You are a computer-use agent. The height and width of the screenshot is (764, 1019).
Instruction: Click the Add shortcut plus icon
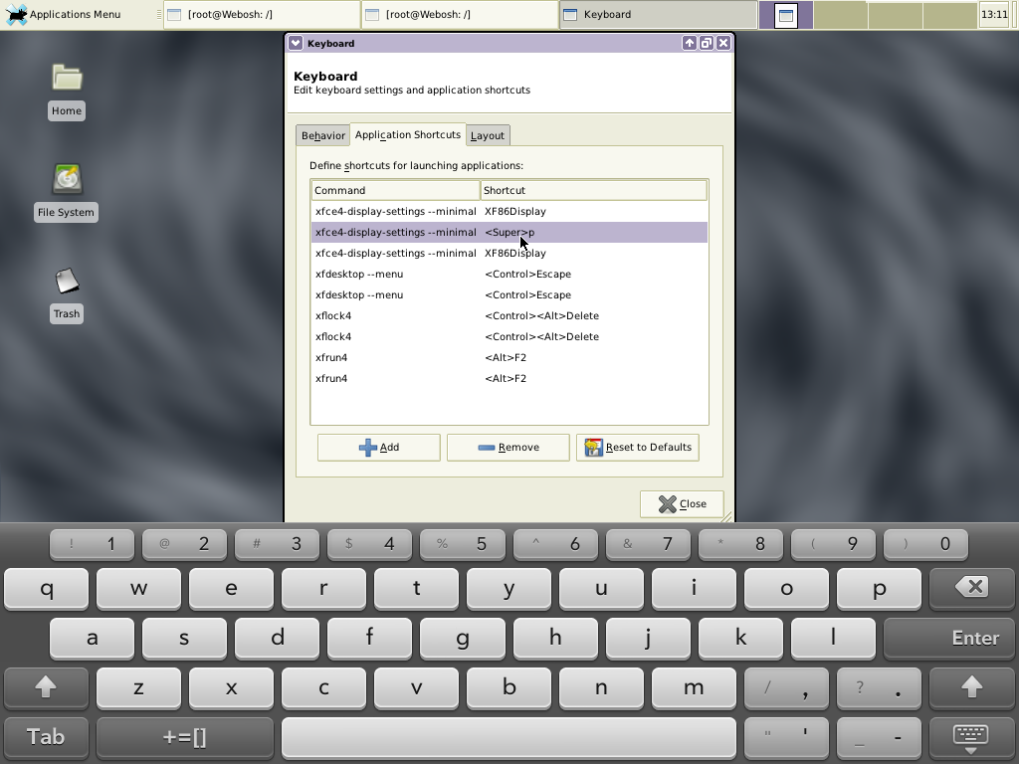(x=366, y=447)
